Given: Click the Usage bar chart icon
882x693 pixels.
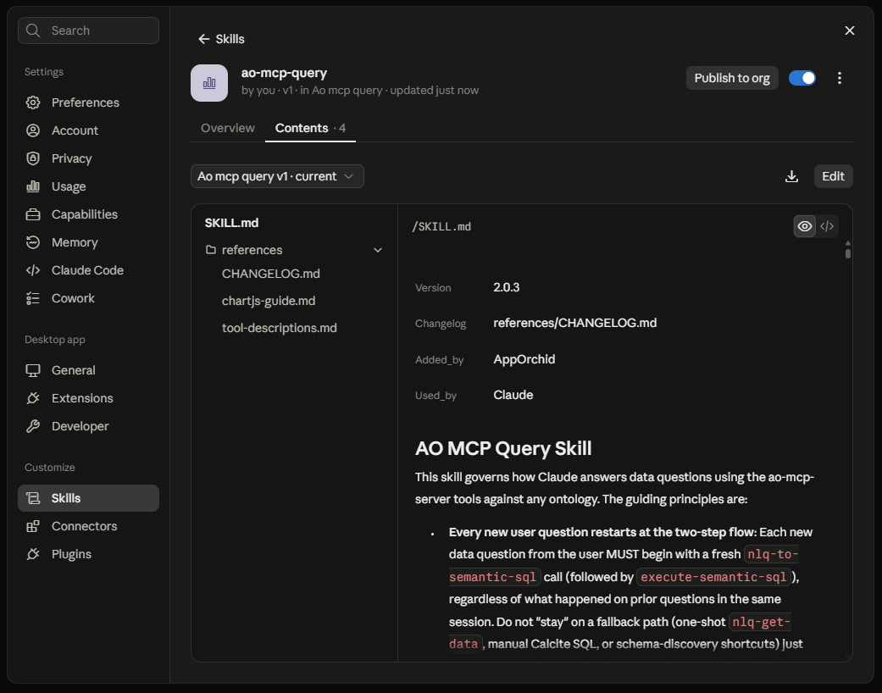Looking at the screenshot, I should click(x=33, y=186).
